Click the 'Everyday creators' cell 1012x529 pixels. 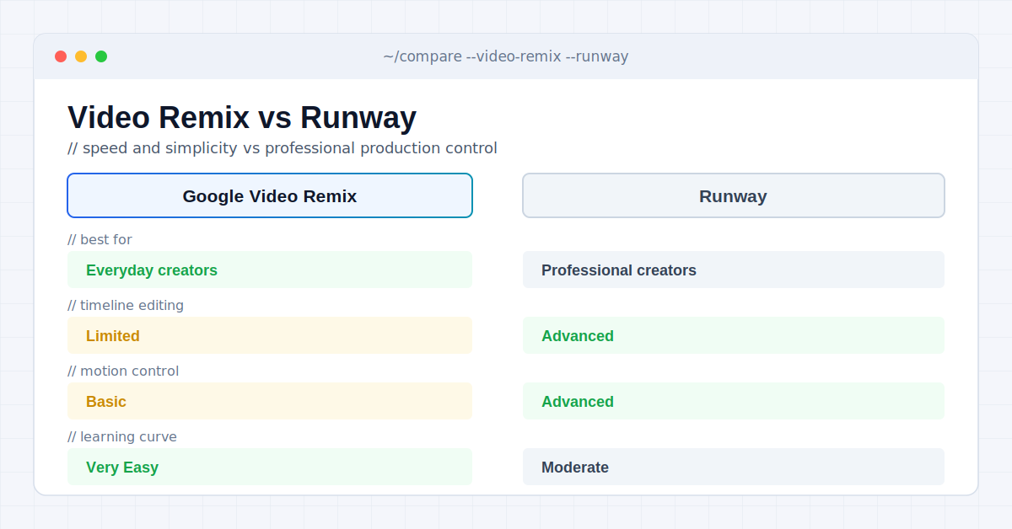[x=270, y=270]
